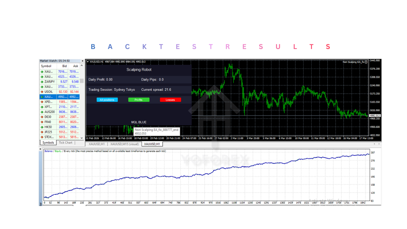
Task: Open the XAUUSD,H1 backtest result tab
Action: pyautogui.click(x=152, y=144)
